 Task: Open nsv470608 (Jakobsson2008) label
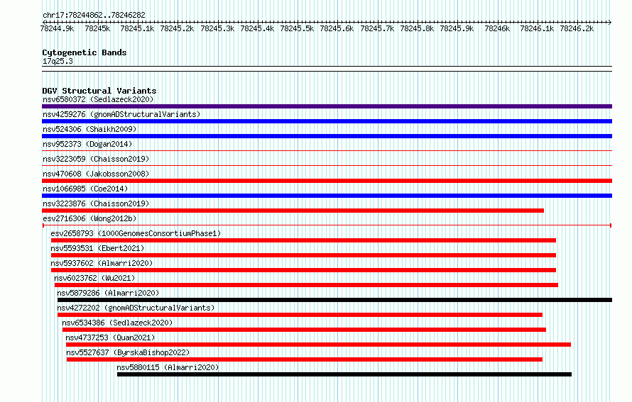coord(96,174)
